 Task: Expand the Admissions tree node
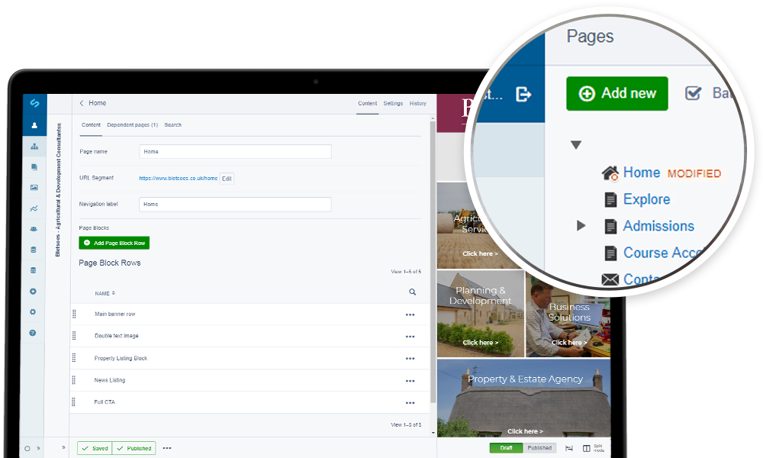[x=581, y=225]
